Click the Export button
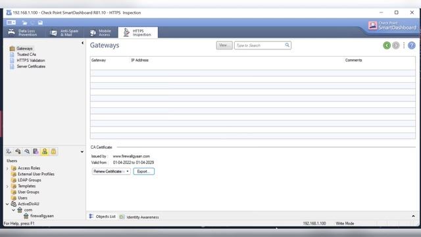421x237 pixels. (143, 171)
